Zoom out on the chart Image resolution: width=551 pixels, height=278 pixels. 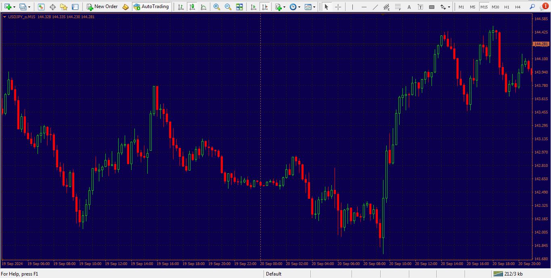tap(228, 7)
